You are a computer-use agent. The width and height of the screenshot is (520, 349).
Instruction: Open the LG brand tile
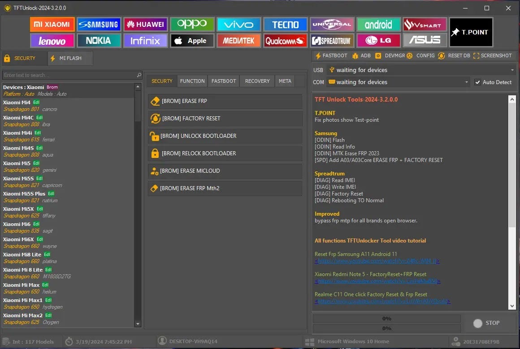tap(378, 41)
